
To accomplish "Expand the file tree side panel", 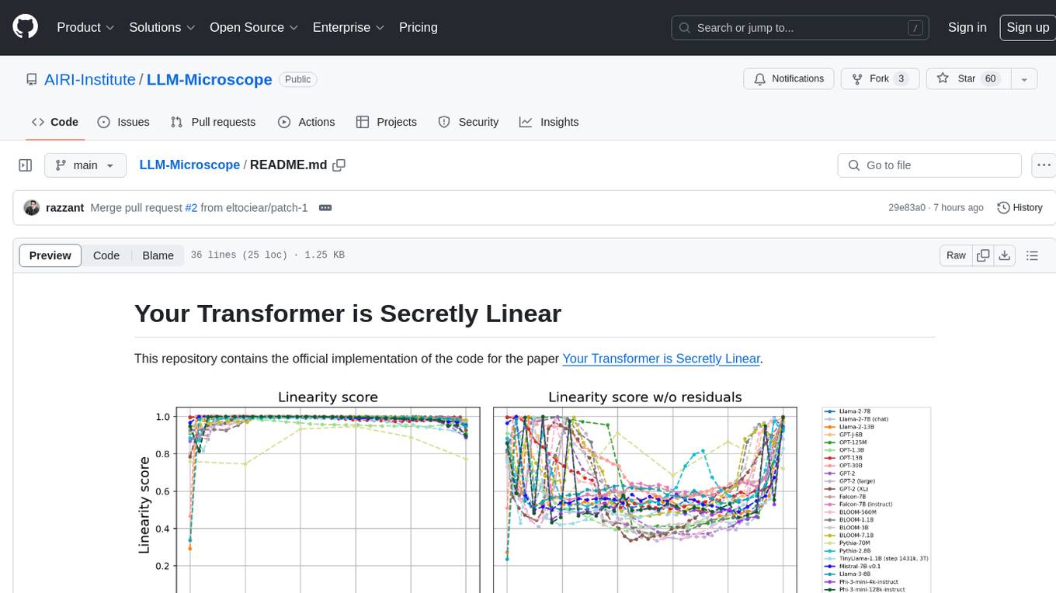I will click(x=26, y=165).
